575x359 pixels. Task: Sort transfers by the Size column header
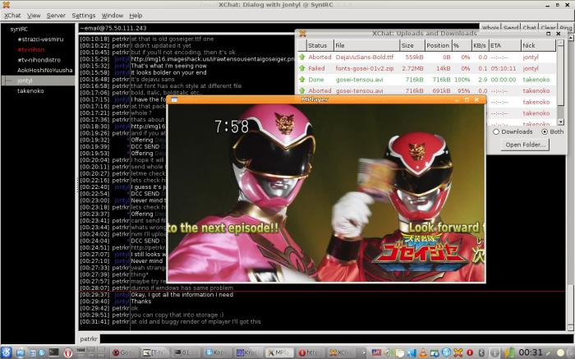(412, 45)
